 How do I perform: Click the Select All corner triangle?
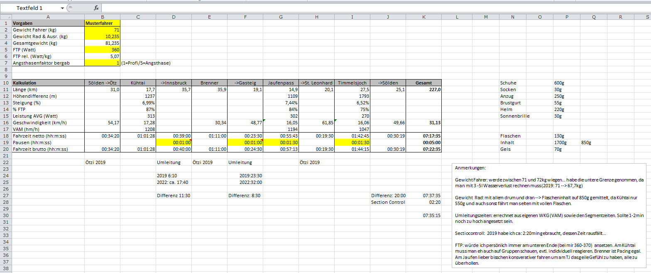click(x=6, y=17)
